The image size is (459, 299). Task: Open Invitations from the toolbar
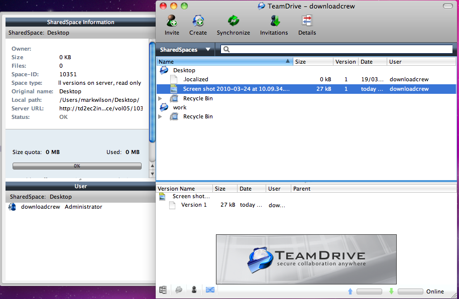click(274, 21)
